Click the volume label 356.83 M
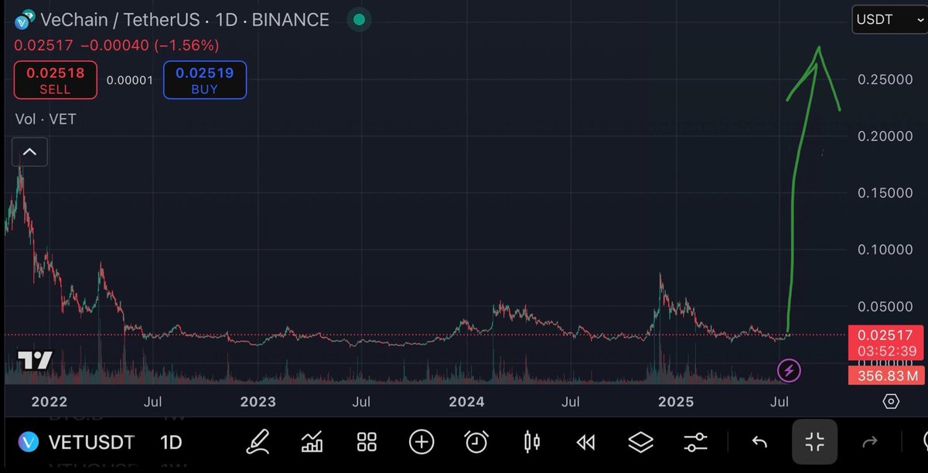This screenshot has width=928, height=473. pos(887,376)
